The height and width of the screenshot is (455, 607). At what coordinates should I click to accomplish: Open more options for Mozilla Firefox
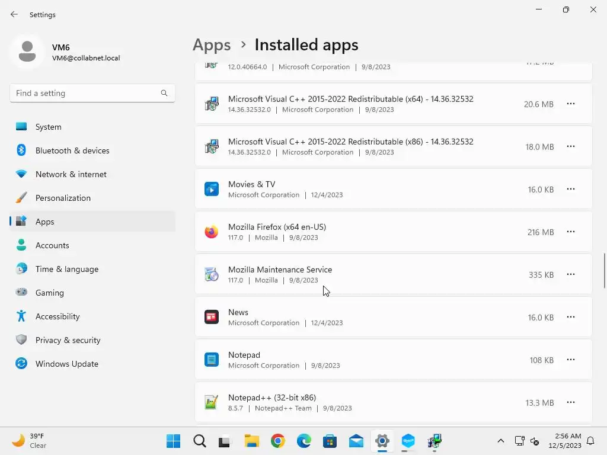(571, 232)
